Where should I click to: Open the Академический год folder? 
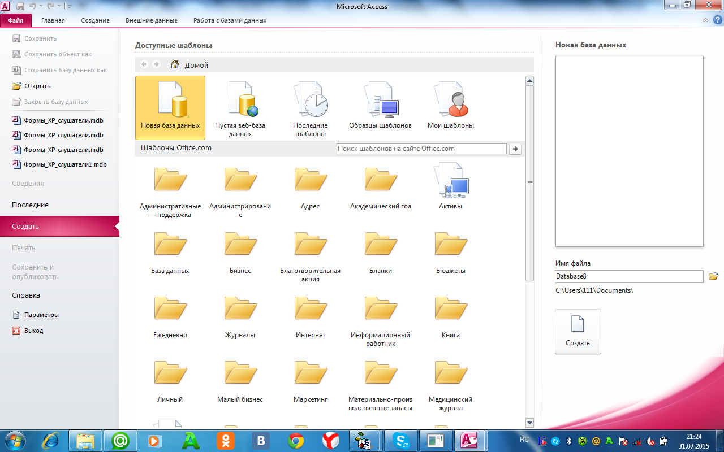tap(381, 189)
